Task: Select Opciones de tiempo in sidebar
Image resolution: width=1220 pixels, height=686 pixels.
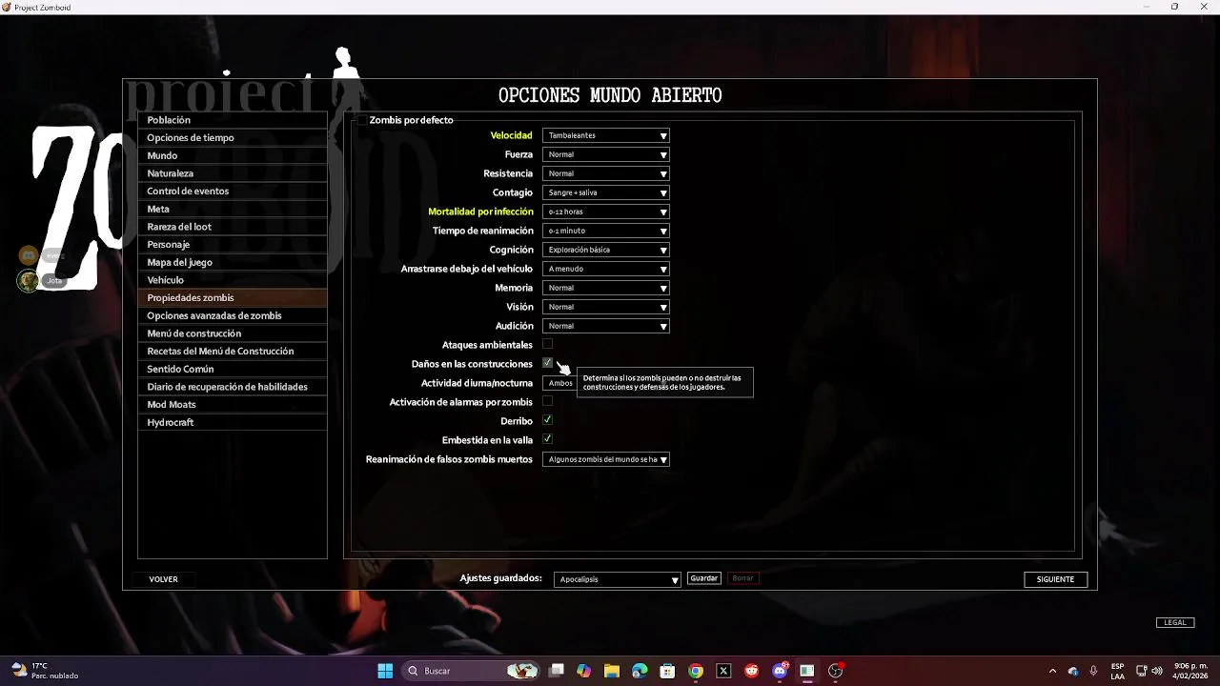Action: [233, 137]
